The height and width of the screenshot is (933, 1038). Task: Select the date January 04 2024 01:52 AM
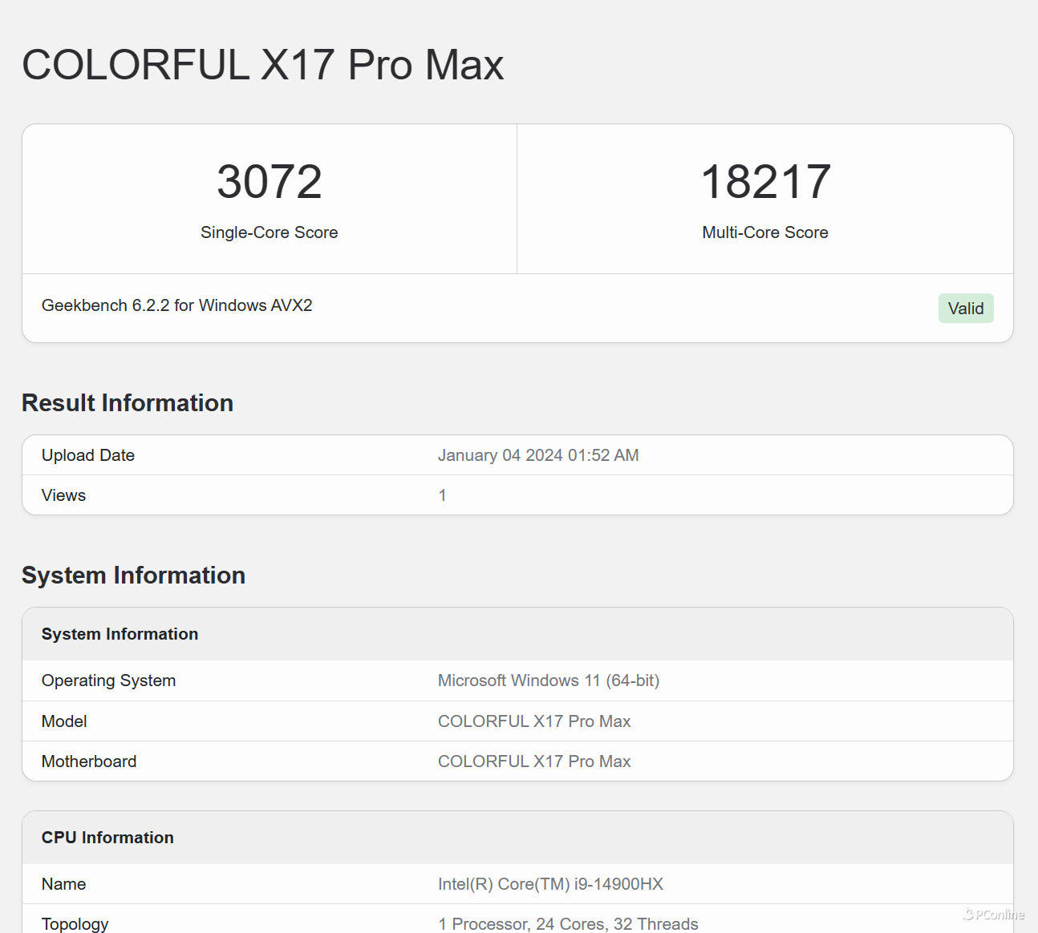pos(538,455)
